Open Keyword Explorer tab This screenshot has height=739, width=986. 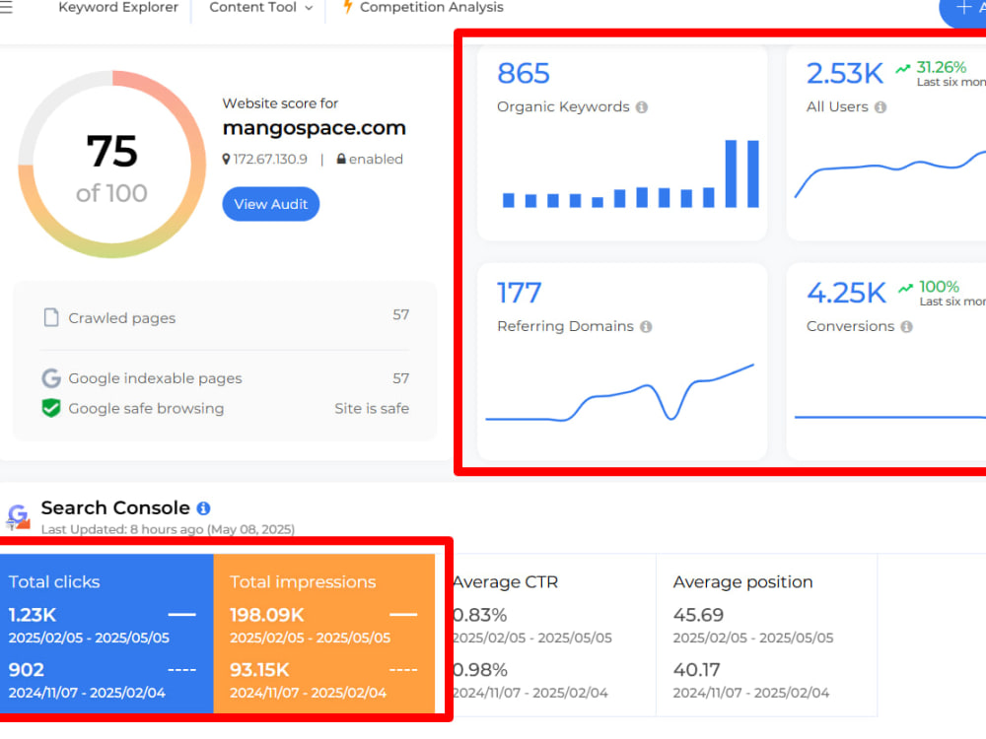coord(118,8)
